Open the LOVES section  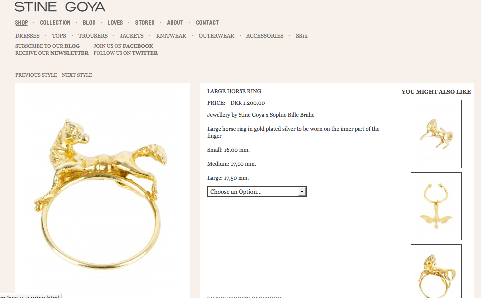point(115,23)
